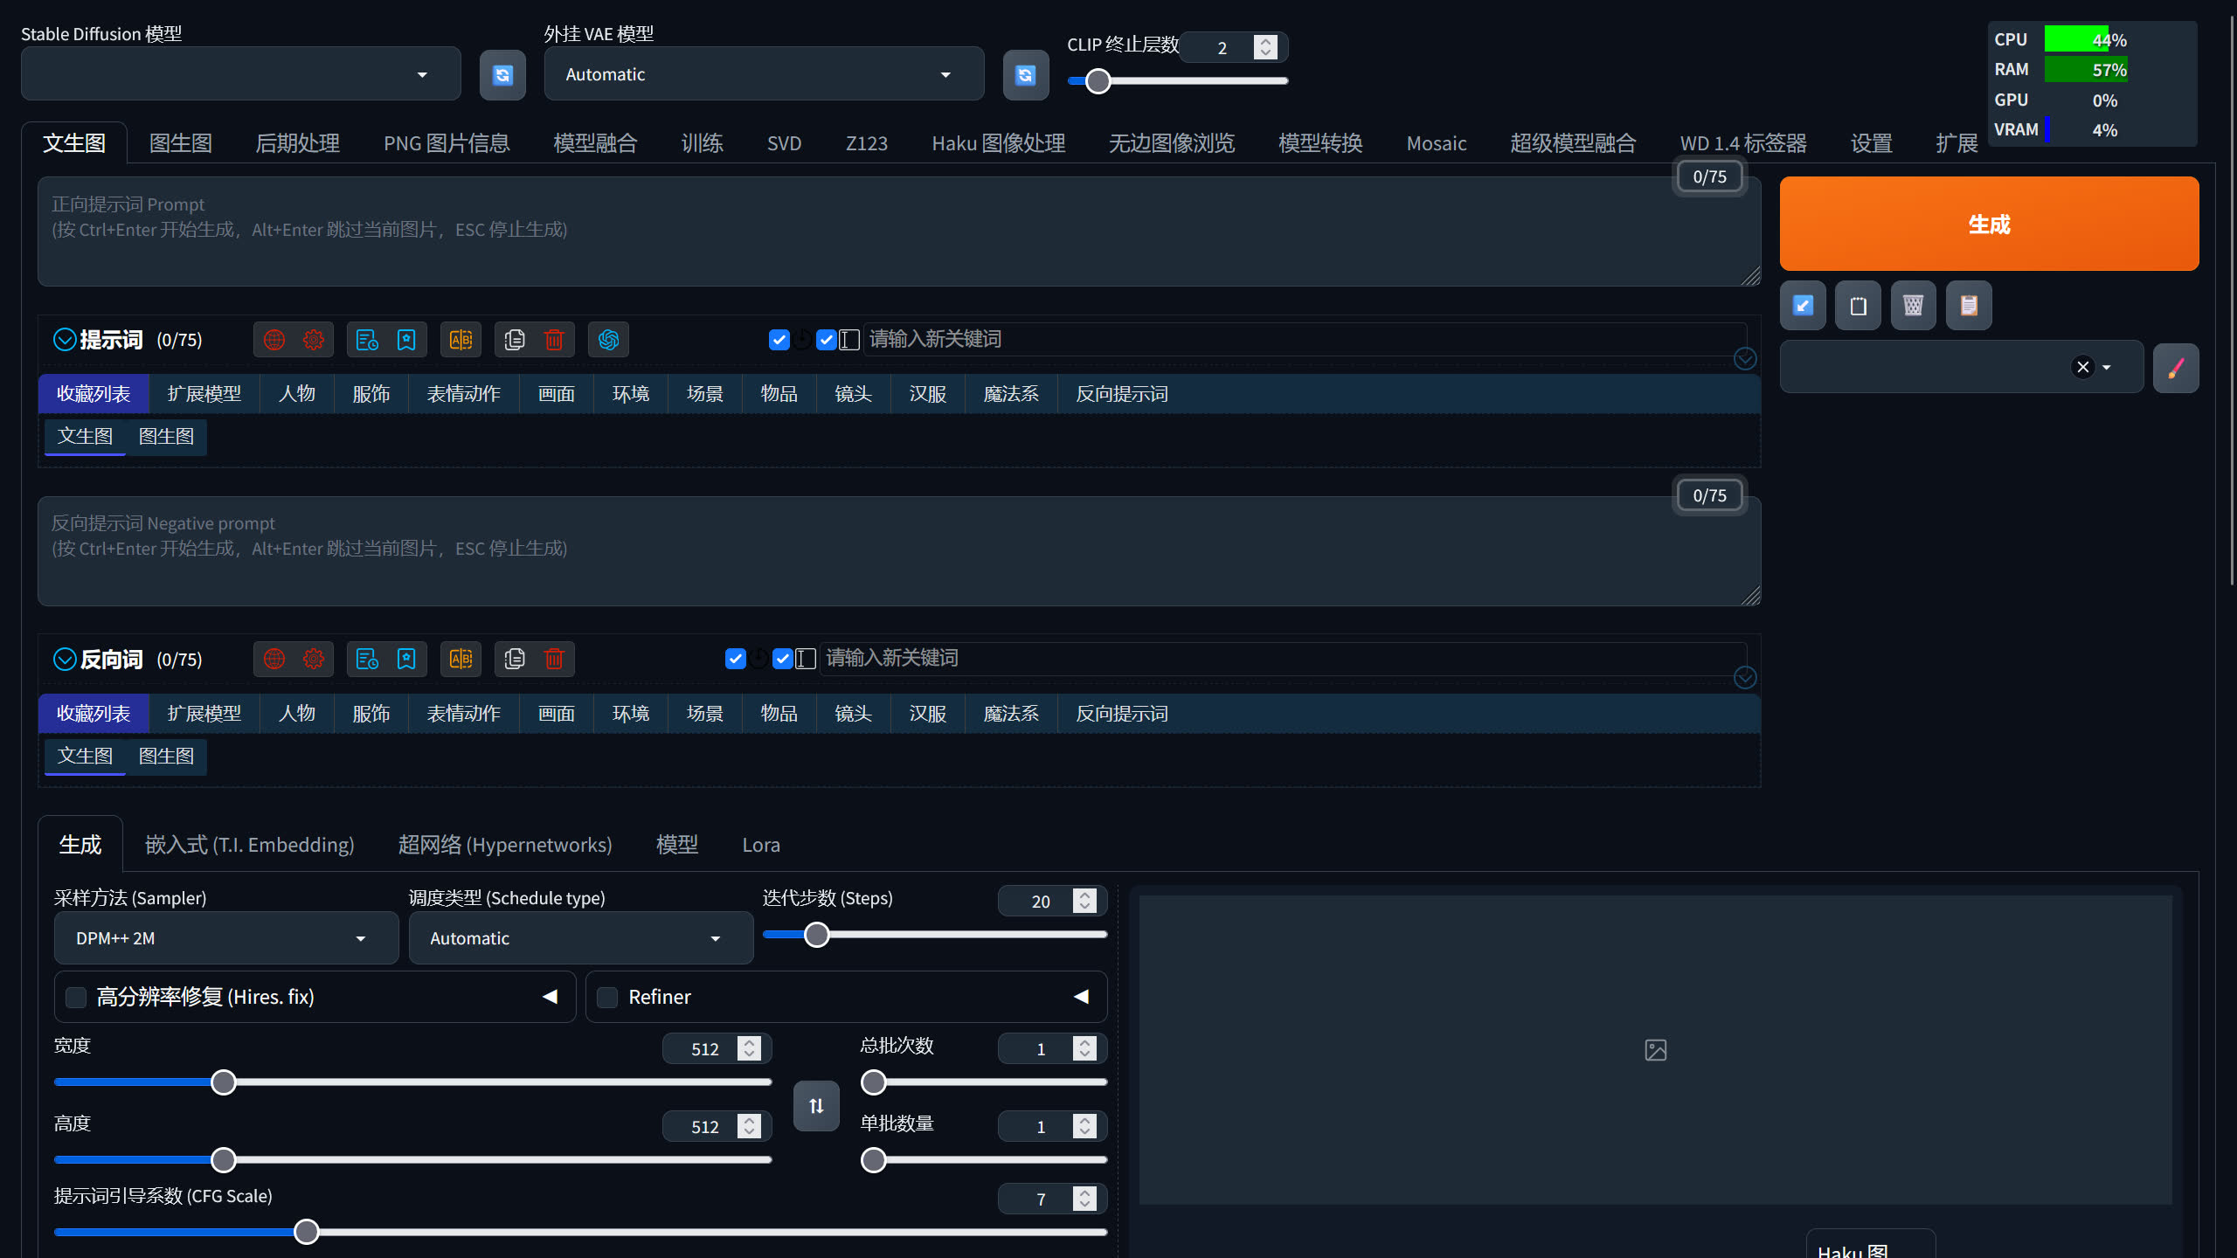Viewport: 2237px width, 1258px height.
Task: Toggle first blue checkbox beside 提示词 keyword input
Action: 779,340
